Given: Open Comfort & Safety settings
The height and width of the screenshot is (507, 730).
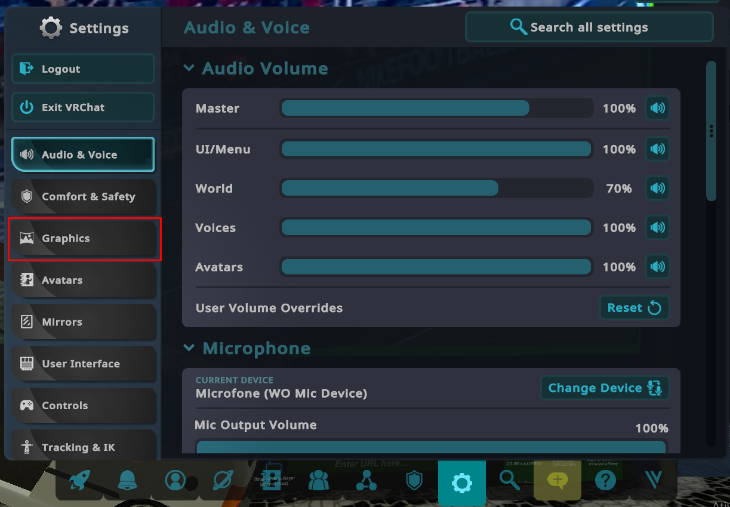Looking at the screenshot, I should (83, 196).
